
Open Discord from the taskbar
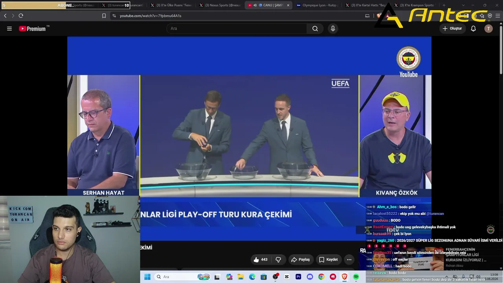[x=310, y=277]
